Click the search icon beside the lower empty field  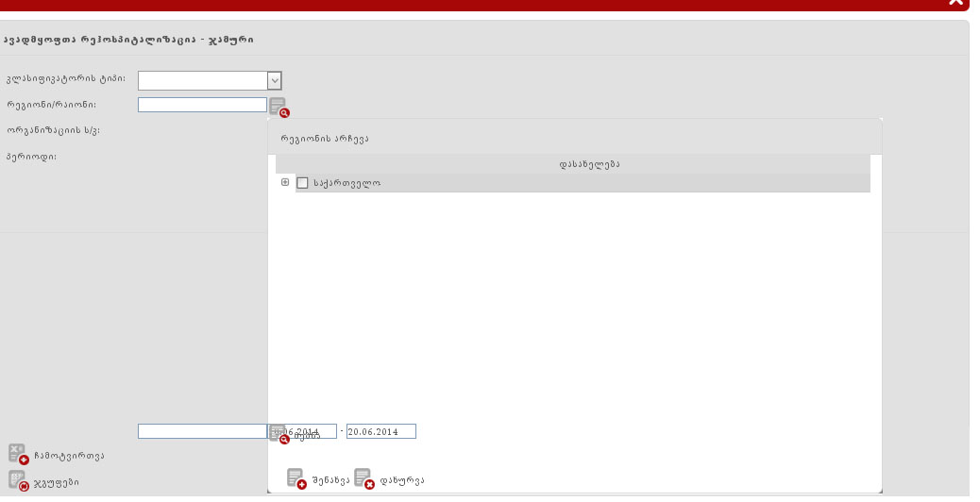click(278, 434)
